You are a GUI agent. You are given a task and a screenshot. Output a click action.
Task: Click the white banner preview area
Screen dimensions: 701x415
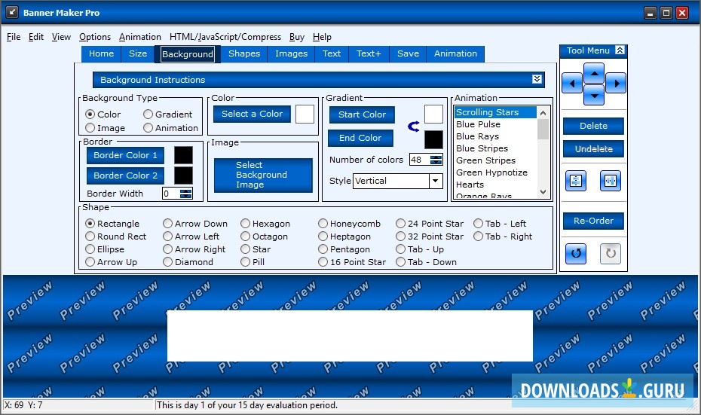pos(350,335)
